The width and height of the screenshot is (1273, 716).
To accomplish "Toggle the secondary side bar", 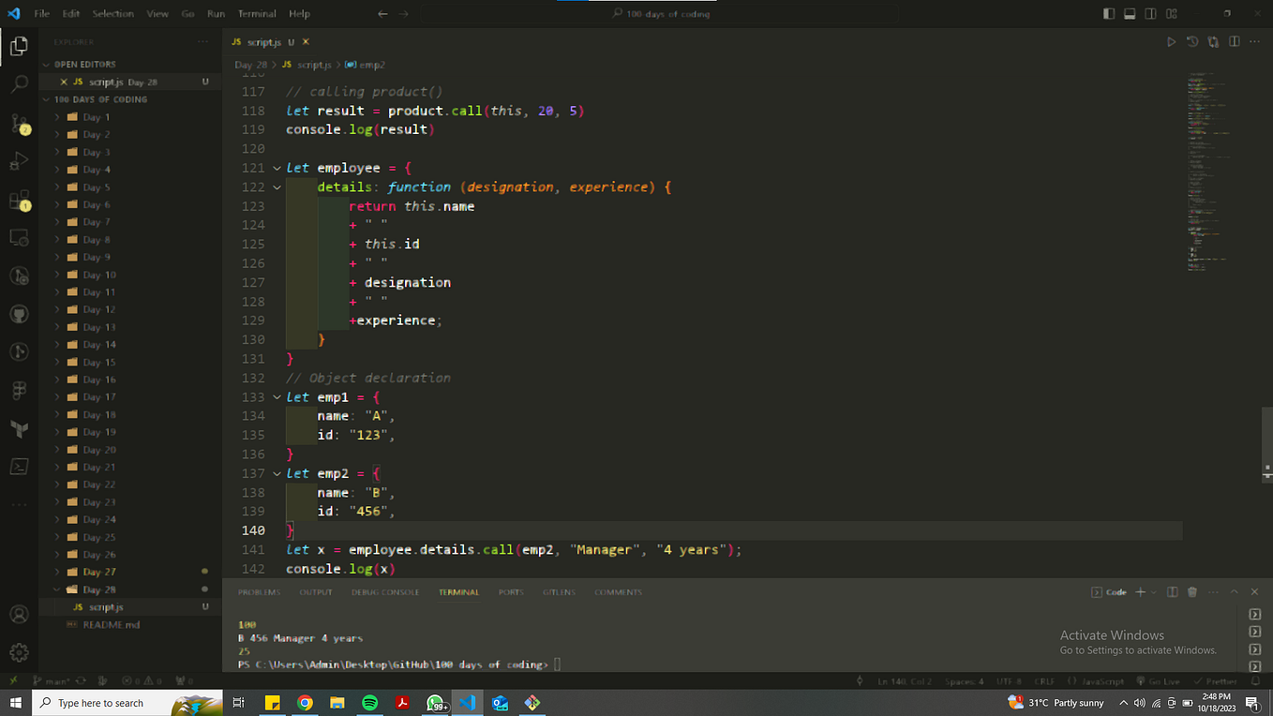I will tap(1150, 14).
